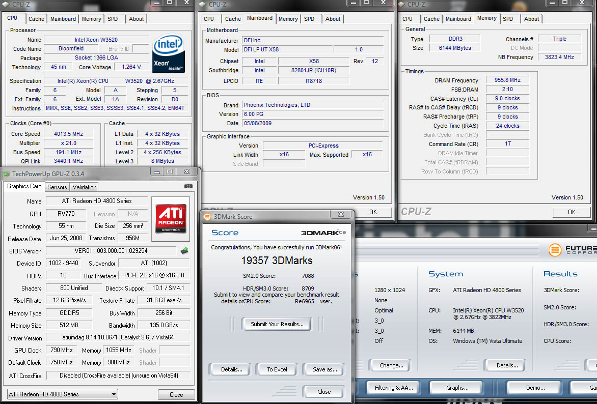This screenshot has height=404, width=597.
Task: Switch to CPU tab in middle CPU-Z window
Action: point(209,19)
